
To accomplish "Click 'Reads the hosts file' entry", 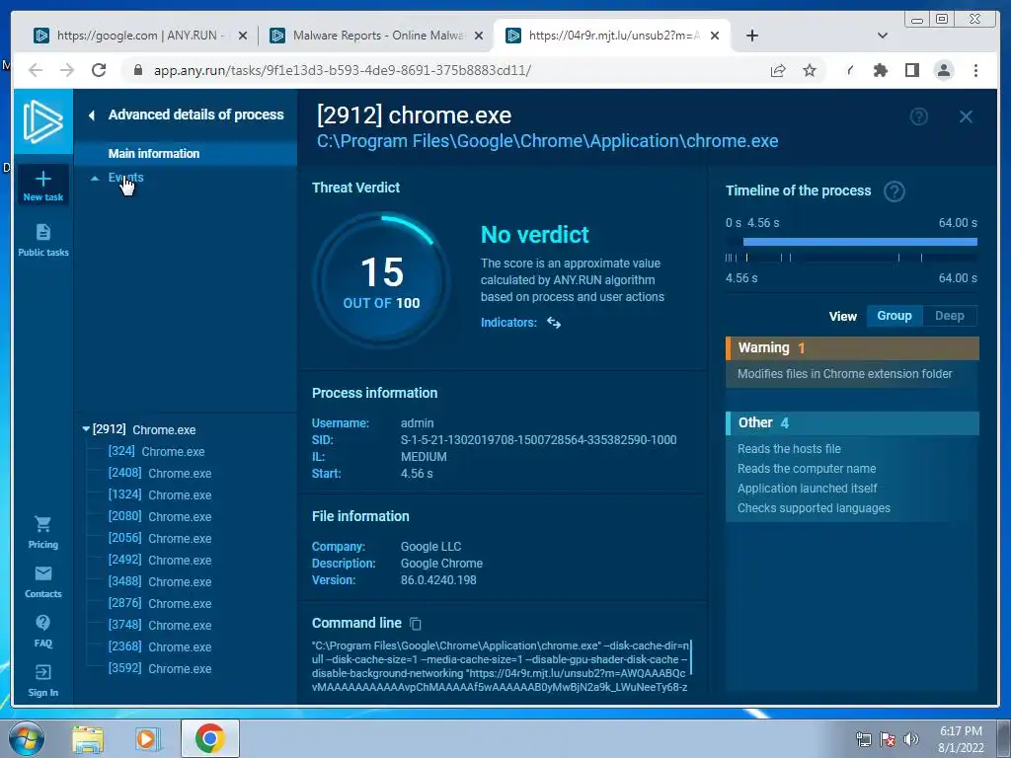I will (x=789, y=449).
